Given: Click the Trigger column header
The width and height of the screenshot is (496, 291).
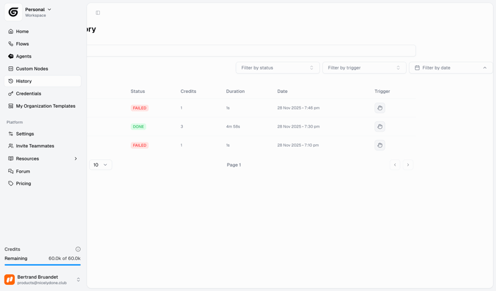Looking at the screenshot, I should [x=382, y=91].
